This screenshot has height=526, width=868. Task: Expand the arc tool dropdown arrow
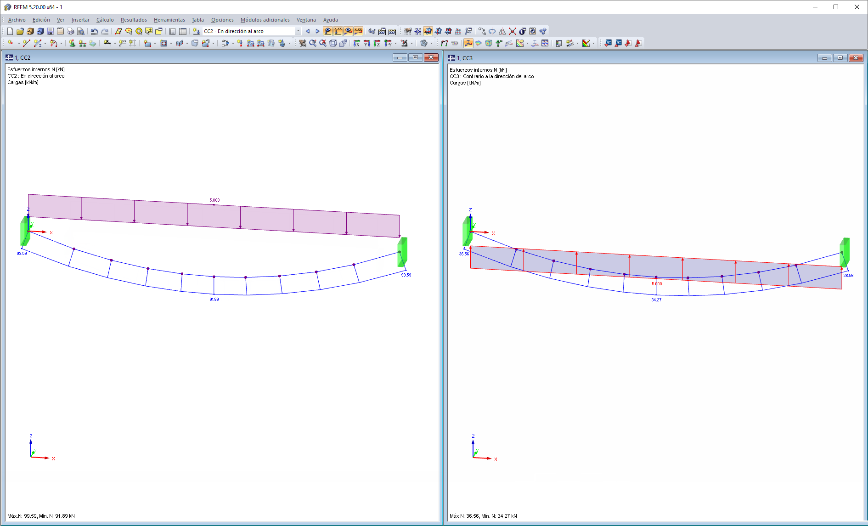pyautogui.click(x=61, y=43)
